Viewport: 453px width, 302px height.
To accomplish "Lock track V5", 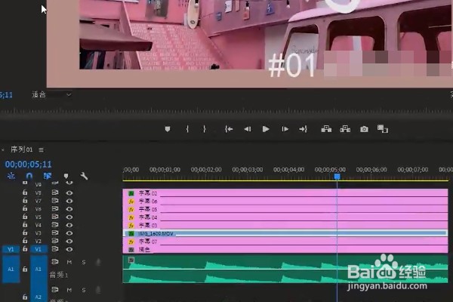I will click(x=25, y=217).
